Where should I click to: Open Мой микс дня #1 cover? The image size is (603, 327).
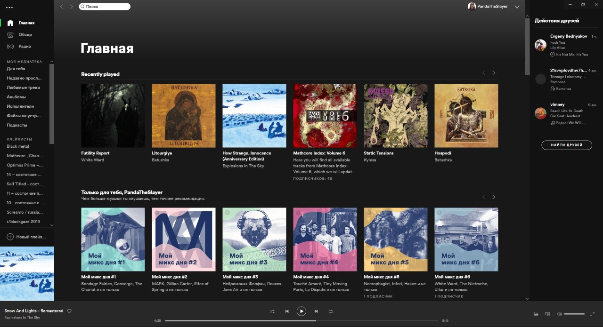(x=113, y=239)
